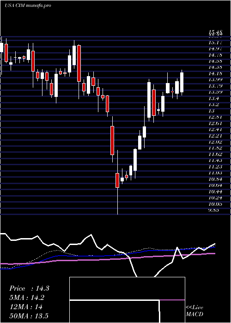Click the 9.85 price axis label

[x=214, y=210]
